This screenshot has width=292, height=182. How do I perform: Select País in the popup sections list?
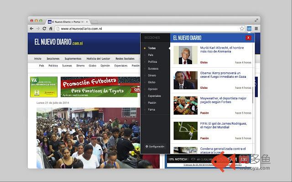[x=151, y=55]
